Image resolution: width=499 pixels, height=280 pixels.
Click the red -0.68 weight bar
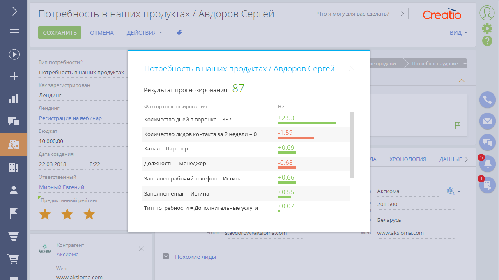(287, 167)
